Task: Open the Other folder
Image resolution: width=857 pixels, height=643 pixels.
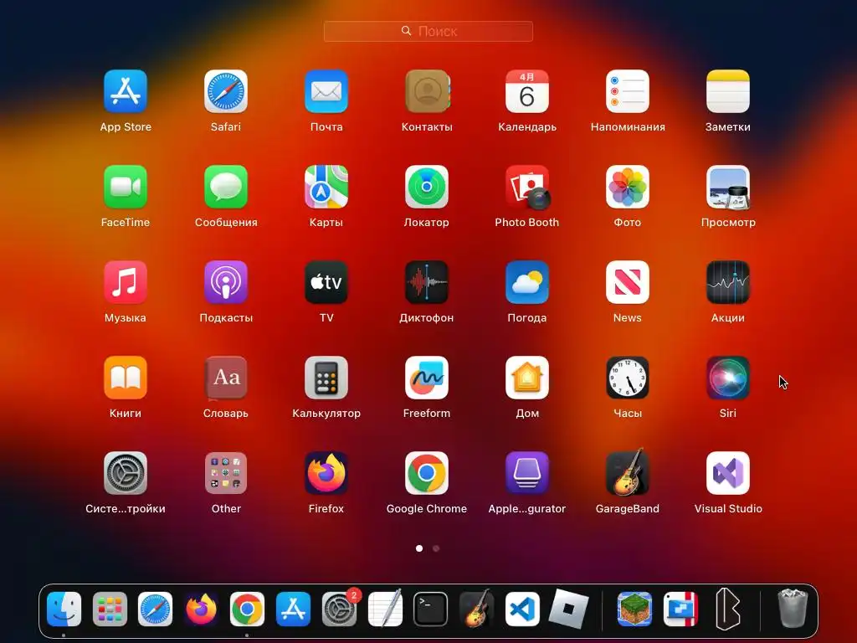Action: [x=226, y=473]
